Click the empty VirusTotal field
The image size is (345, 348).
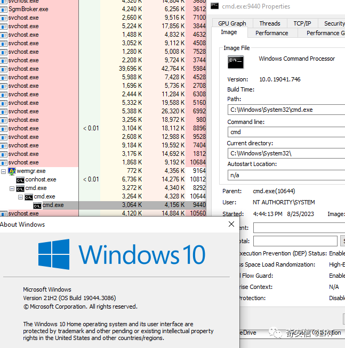point(295,241)
